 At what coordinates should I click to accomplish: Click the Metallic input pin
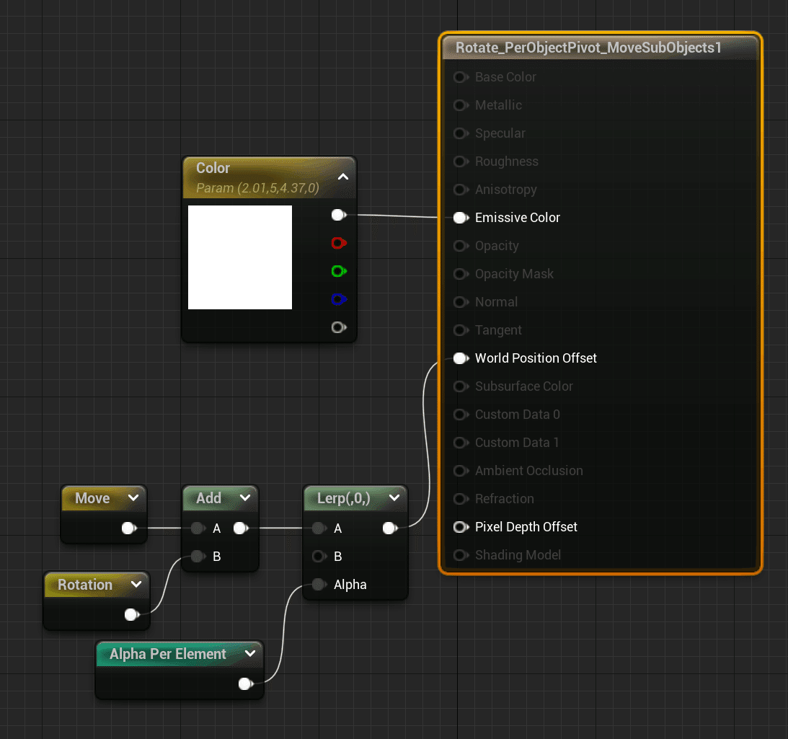click(461, 105)
